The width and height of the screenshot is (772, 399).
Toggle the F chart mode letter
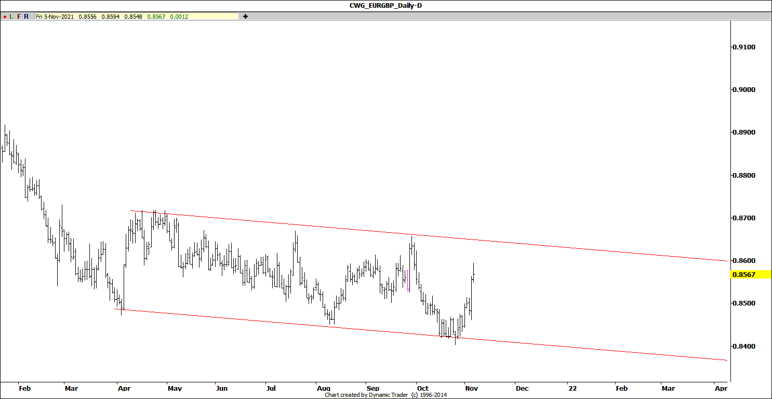click(x=19, y=17)
